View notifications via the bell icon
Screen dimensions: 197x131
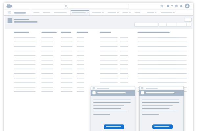coord(181,6)
